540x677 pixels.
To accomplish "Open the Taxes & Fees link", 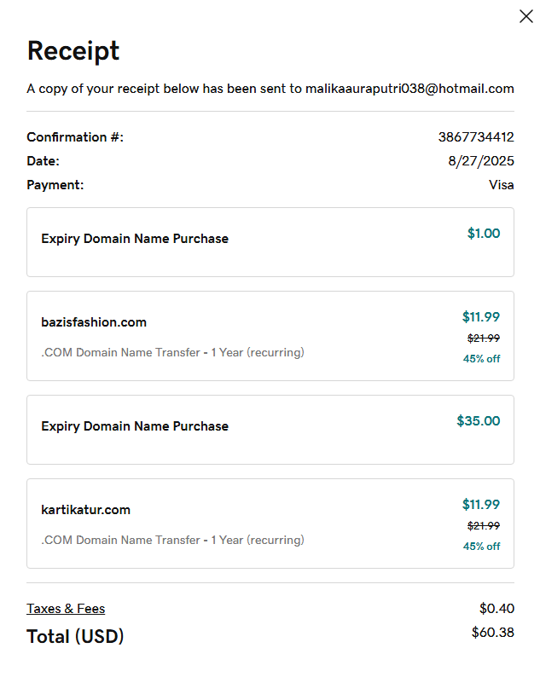I will coord(66,608).
